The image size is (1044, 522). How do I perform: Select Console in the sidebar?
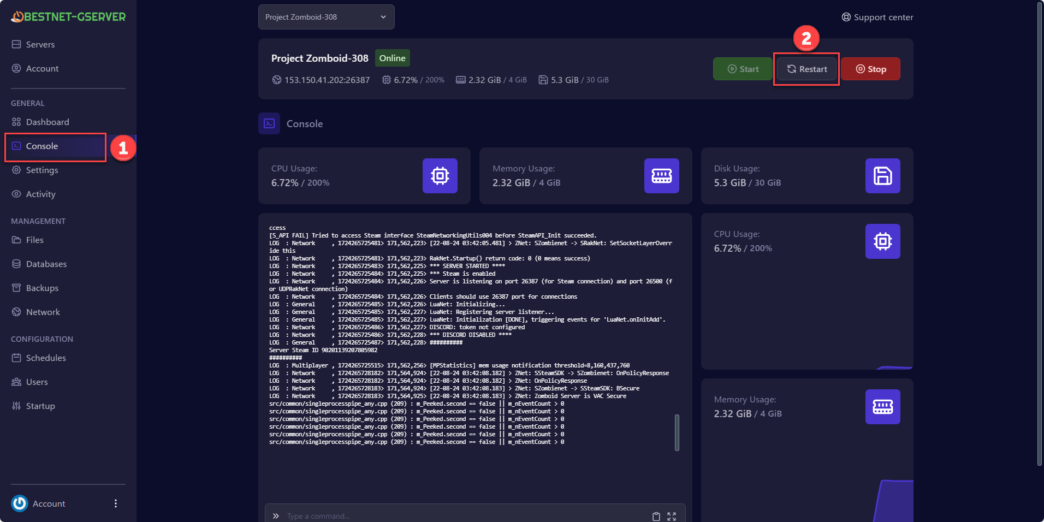(x=42, y=146)
